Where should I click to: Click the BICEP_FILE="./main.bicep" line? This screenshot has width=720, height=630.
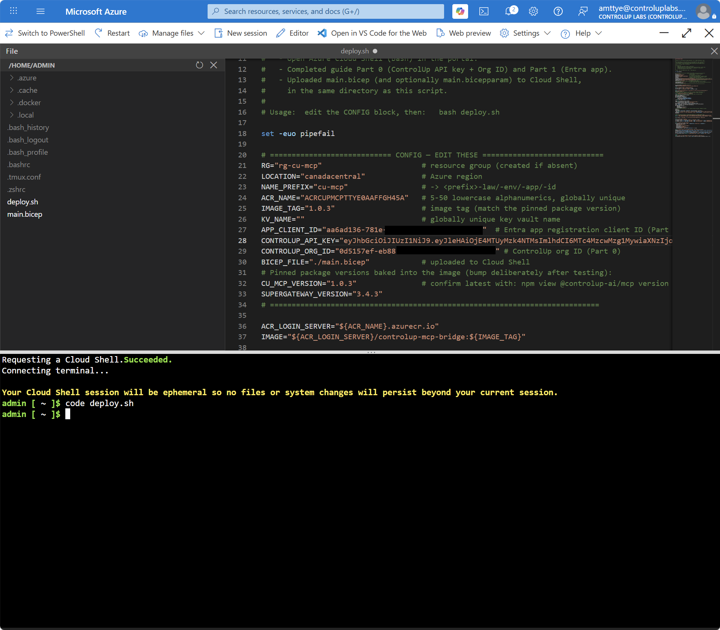click(x=315, y=262)
